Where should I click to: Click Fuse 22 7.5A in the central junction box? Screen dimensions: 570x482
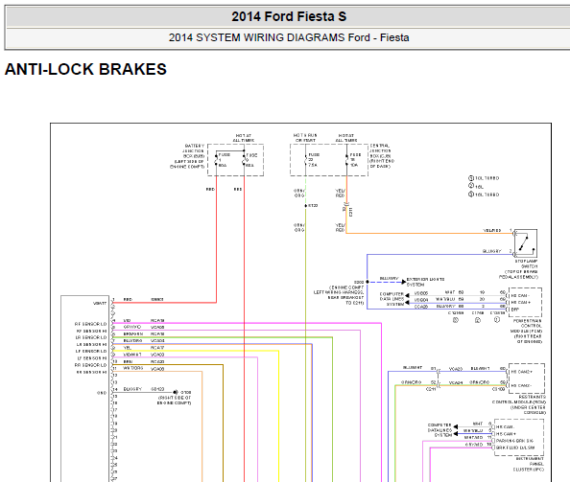point(312,160)
